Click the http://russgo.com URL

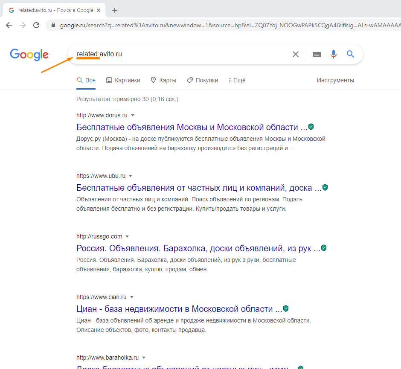(x=99, y=236)
